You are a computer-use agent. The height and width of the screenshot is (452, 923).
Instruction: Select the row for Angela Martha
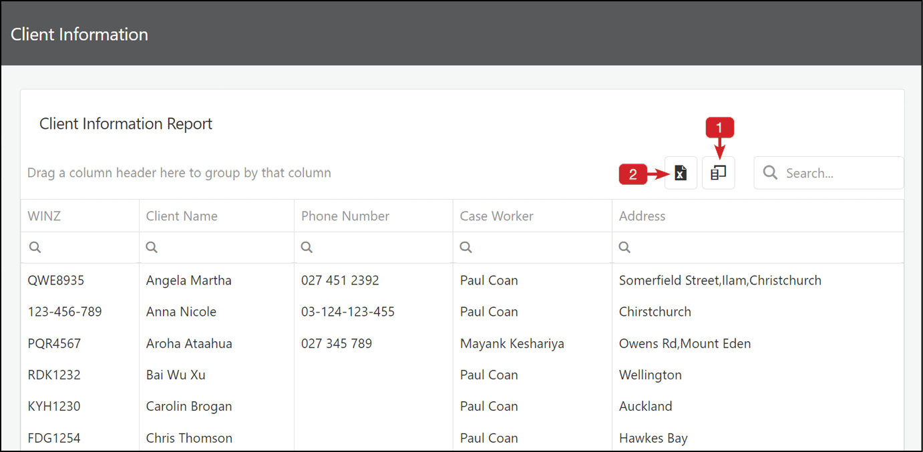click(188, 280)
